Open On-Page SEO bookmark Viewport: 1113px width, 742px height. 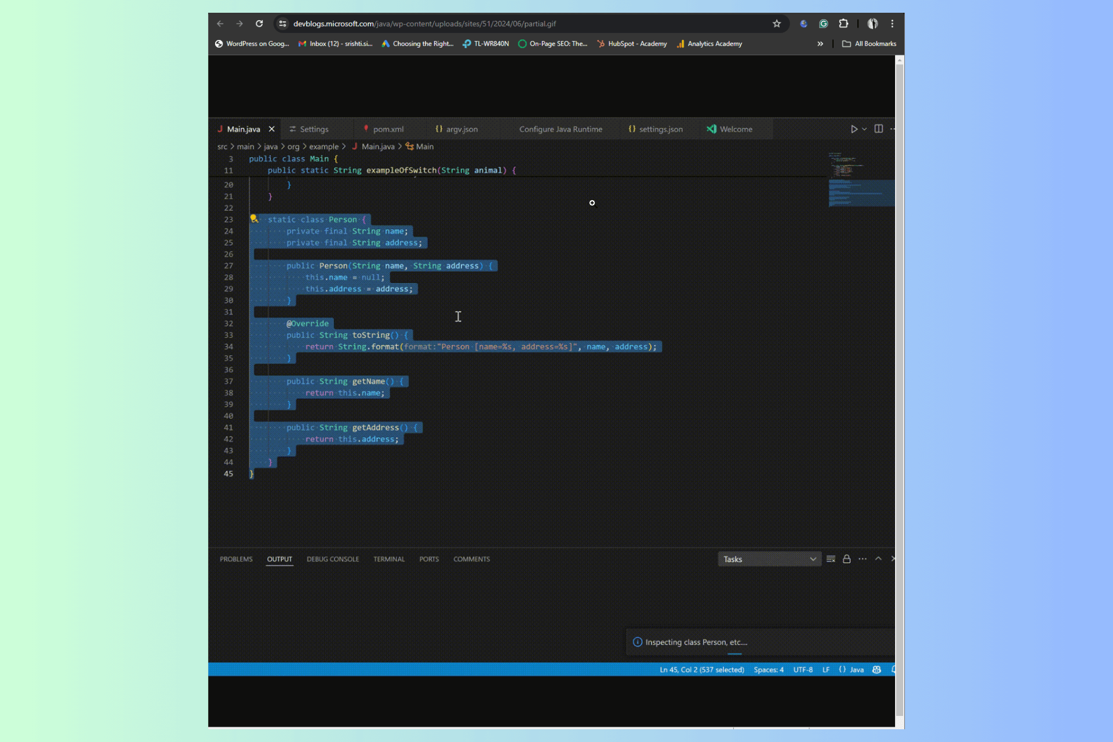552,43
